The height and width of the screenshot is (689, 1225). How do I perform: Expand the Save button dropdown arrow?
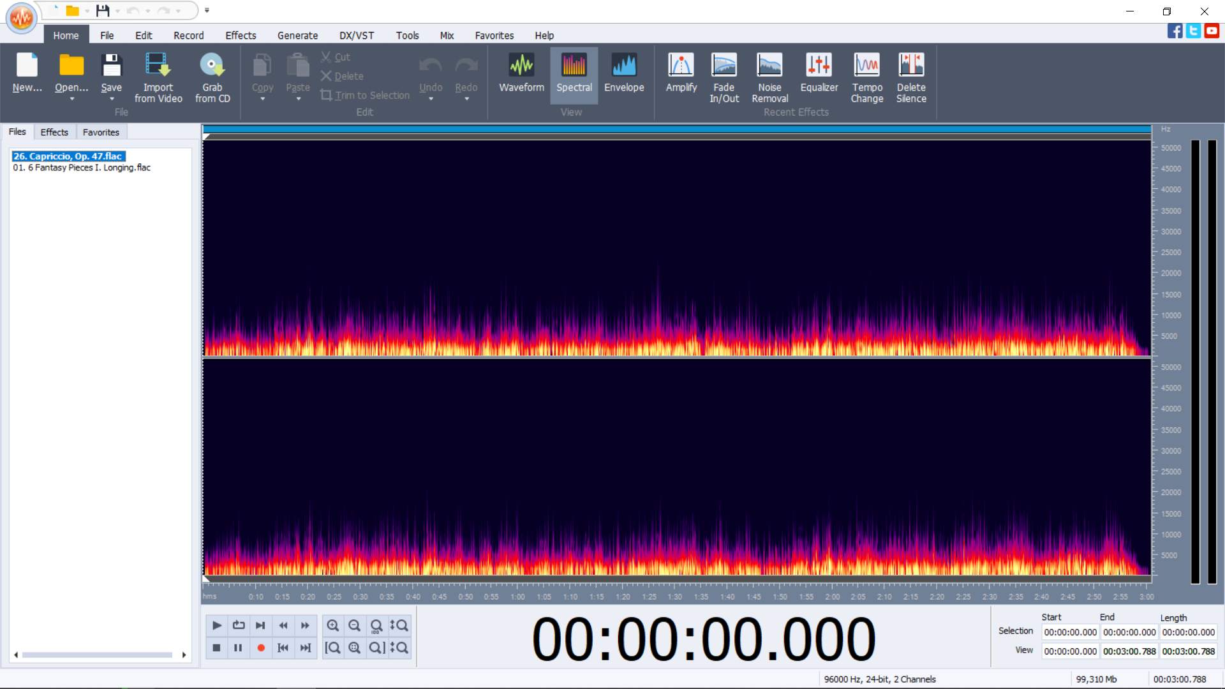112,99
